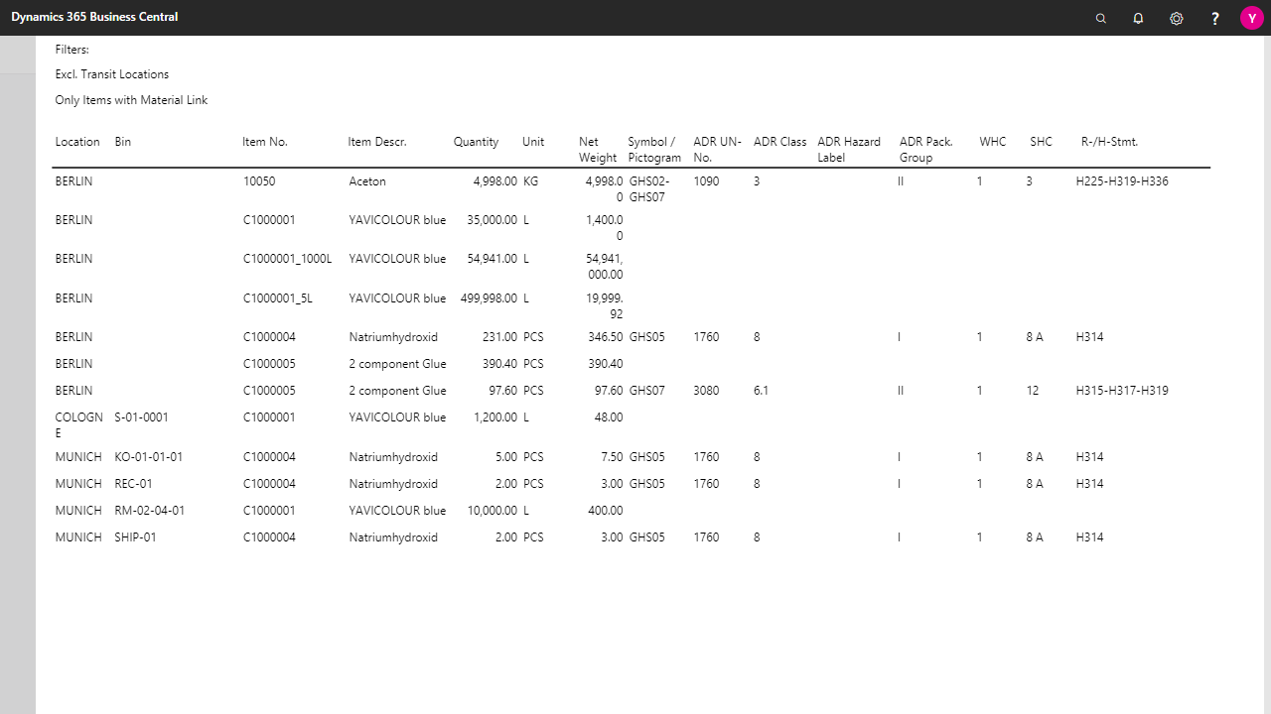1271x714 pixels.
Task: Click H225-H319-H336 statement
Action: pyautogui.click(x=1122, y=181)
